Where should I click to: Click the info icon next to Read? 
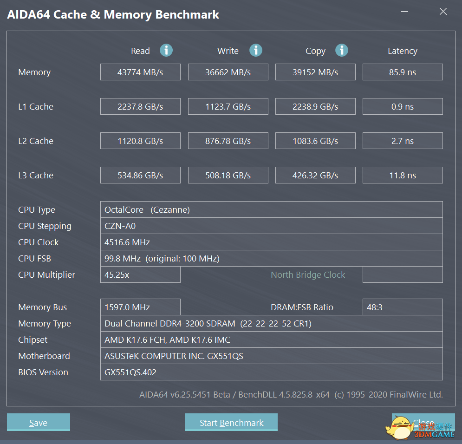coord(166,50)
